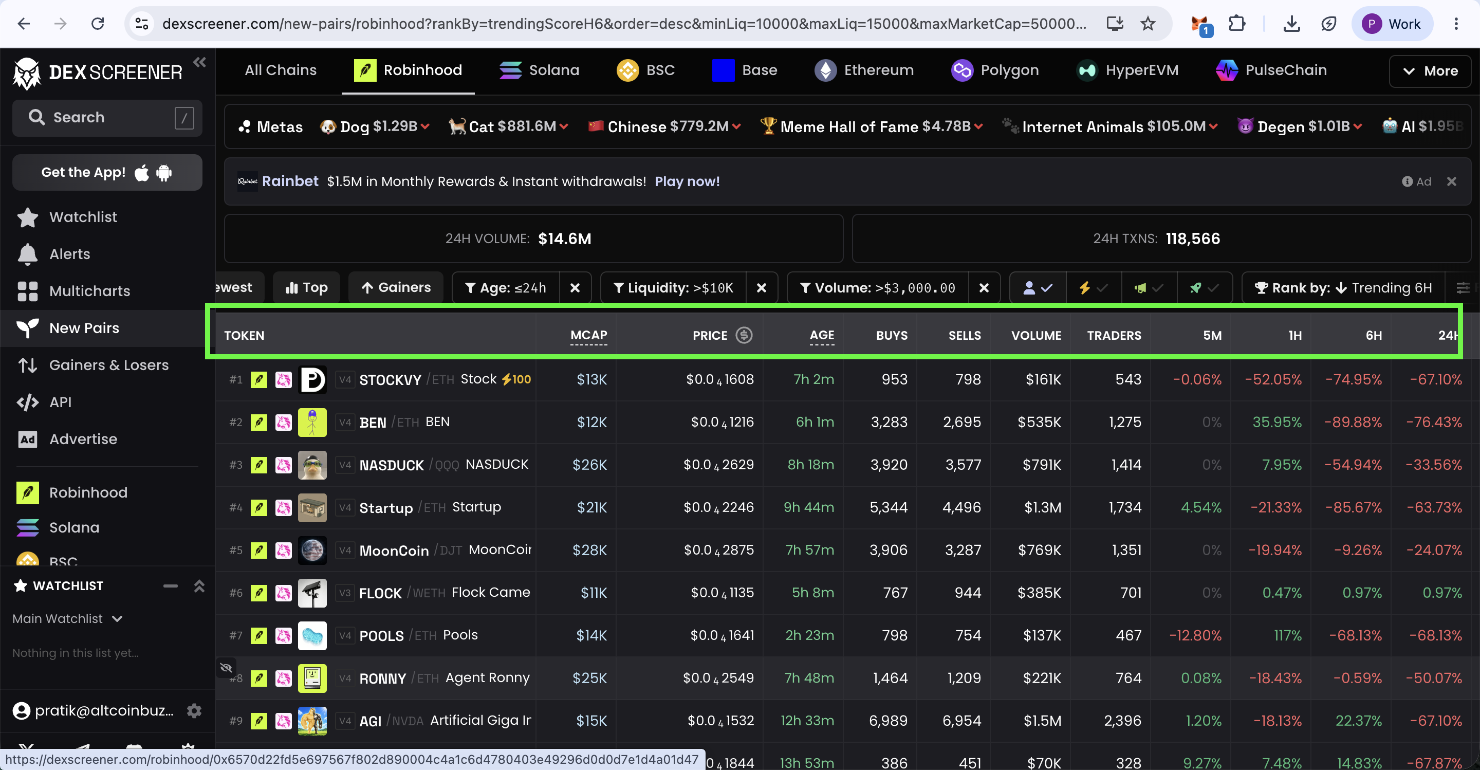Viewport: 1480px width, 770px height.
Task: Click the STOCKVY token logo
Action: click(x=312, y=379)
